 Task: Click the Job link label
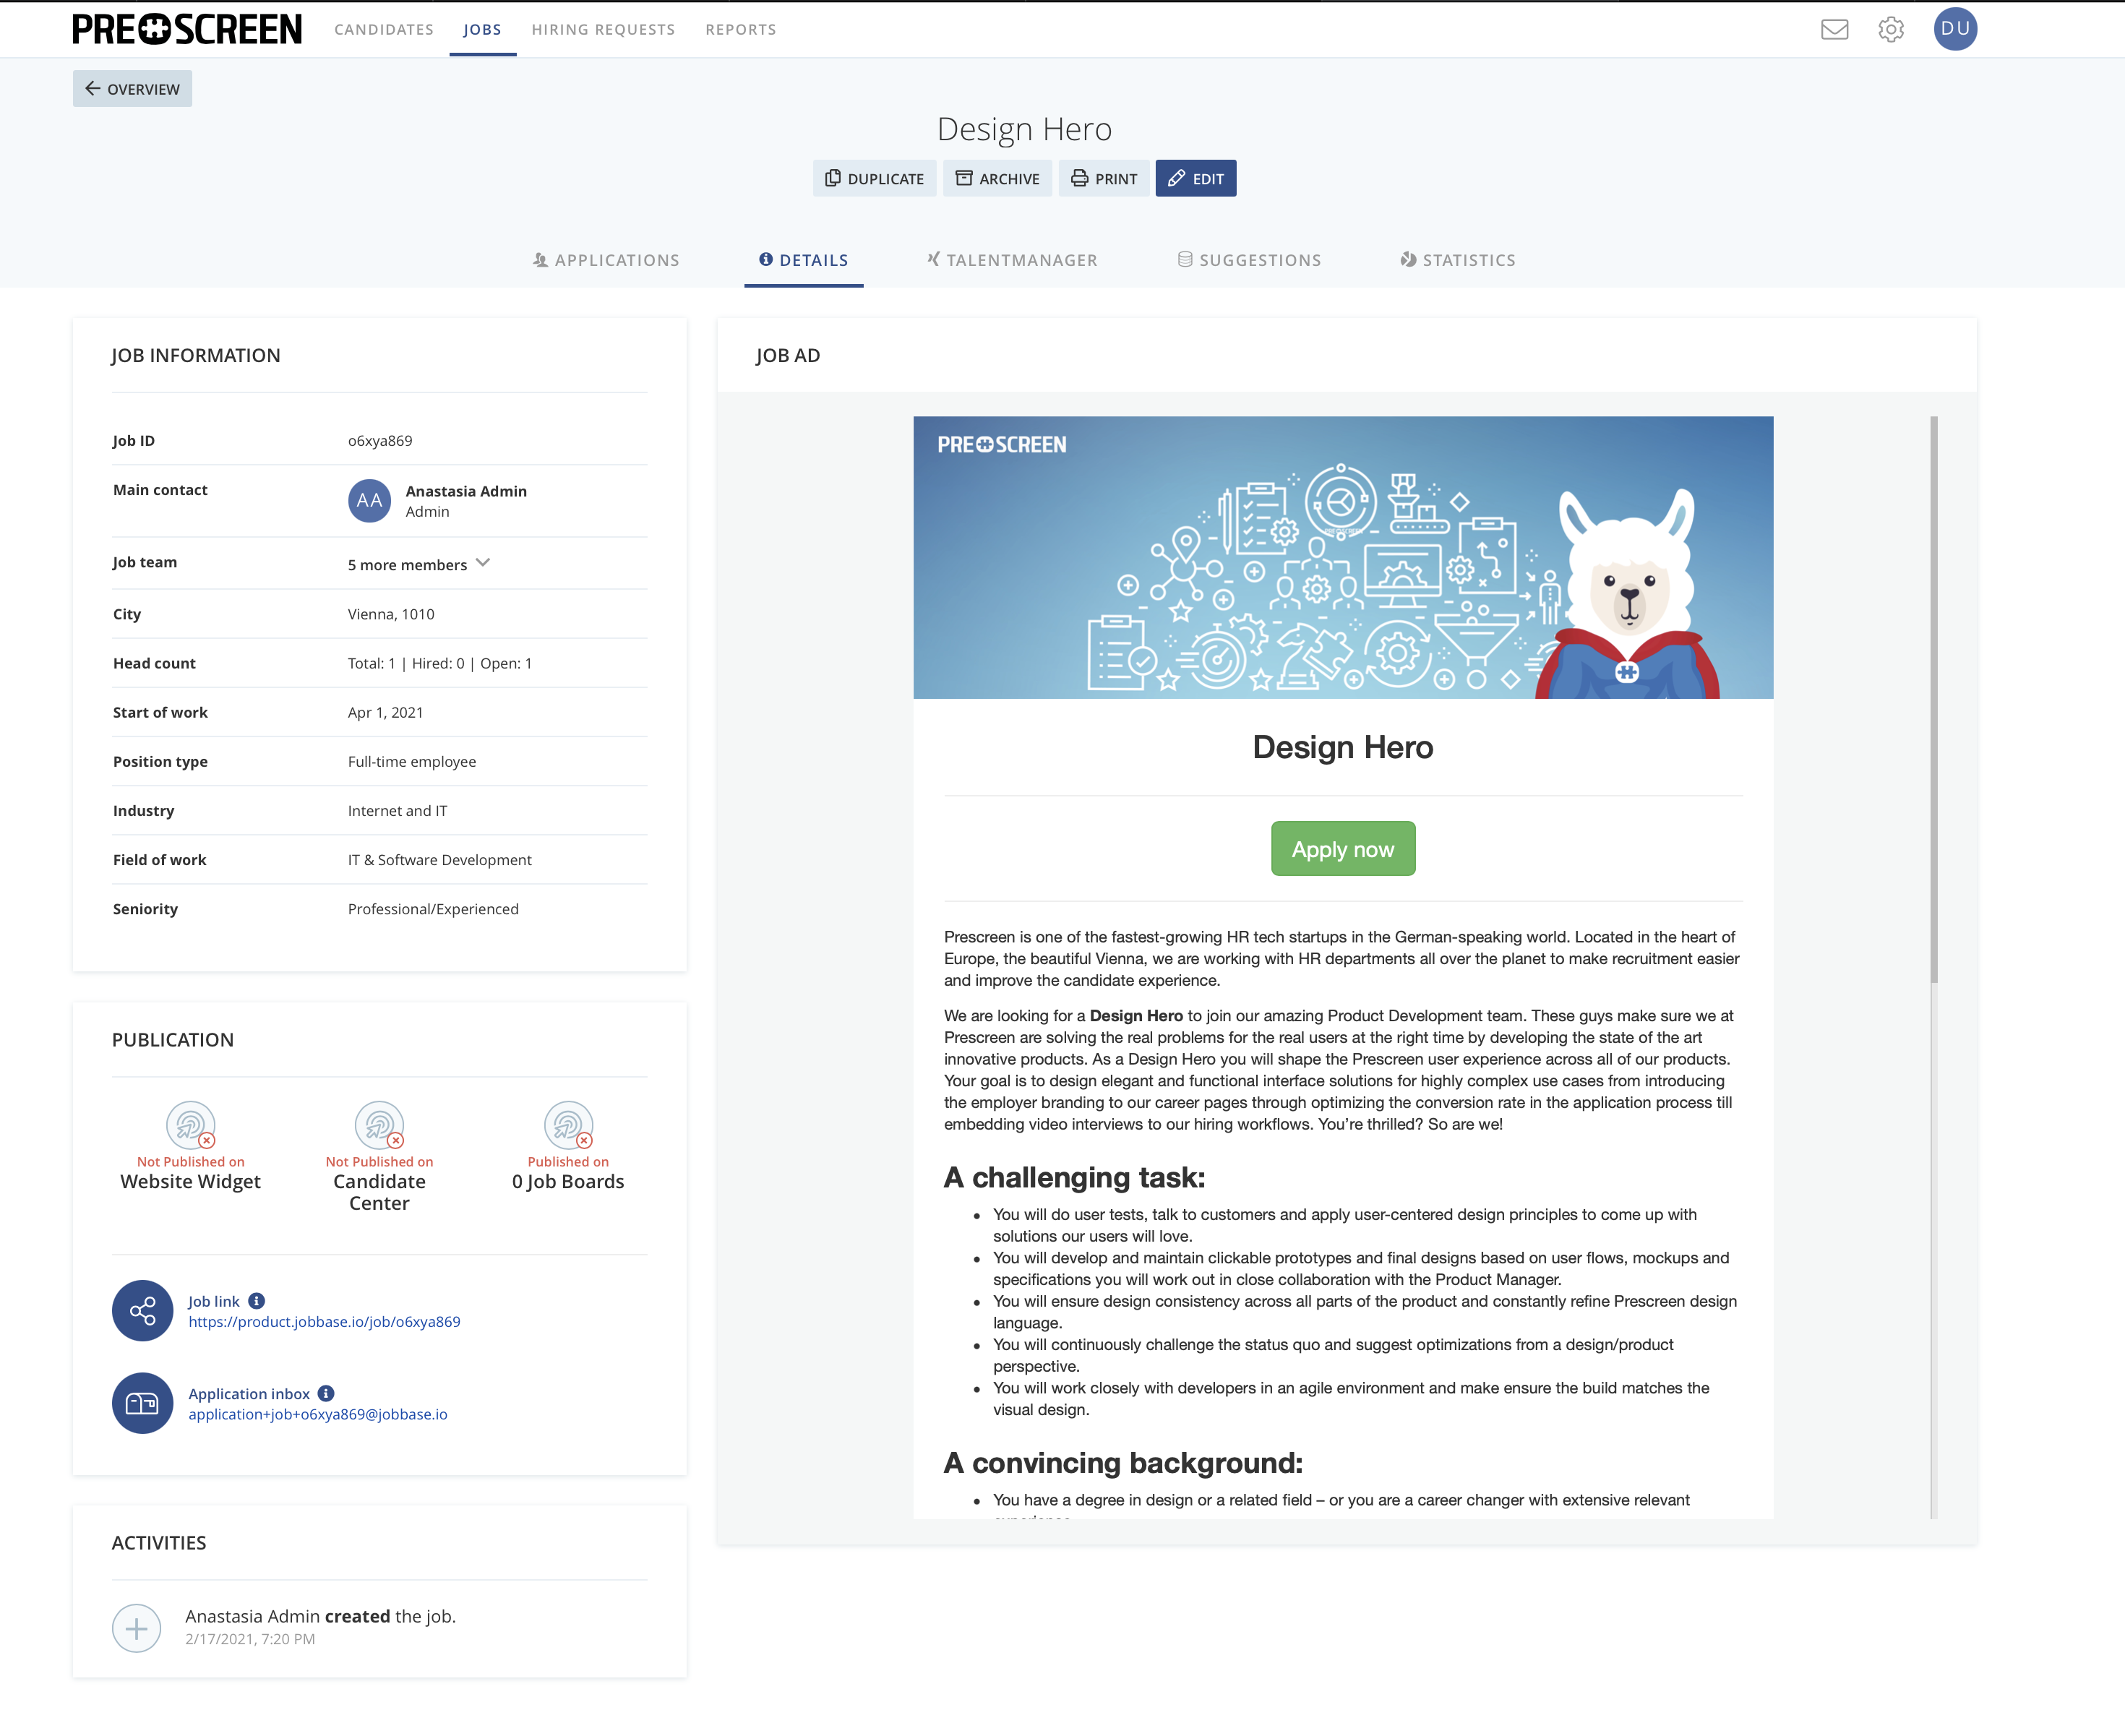click(x=214, y=1301)
